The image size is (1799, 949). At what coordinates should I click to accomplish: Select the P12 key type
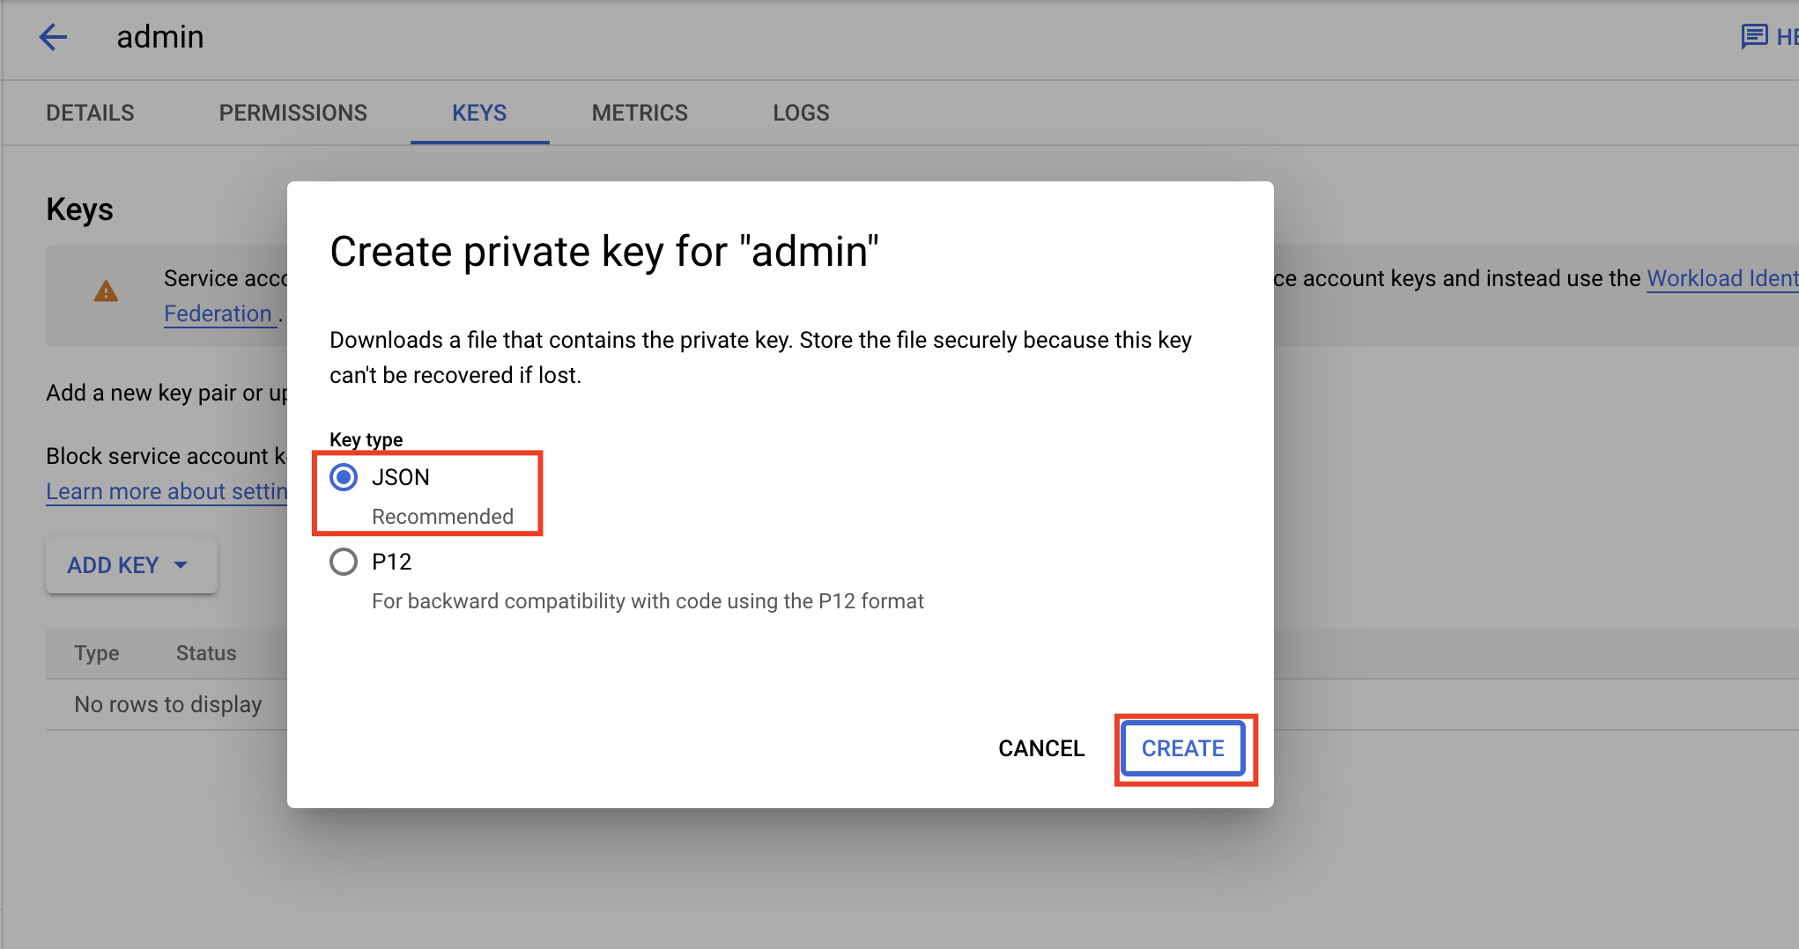344,561
